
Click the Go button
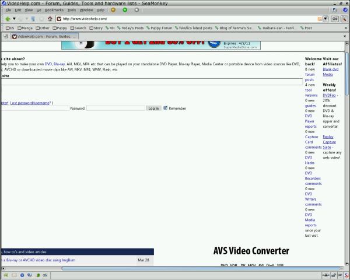[335, 19]
